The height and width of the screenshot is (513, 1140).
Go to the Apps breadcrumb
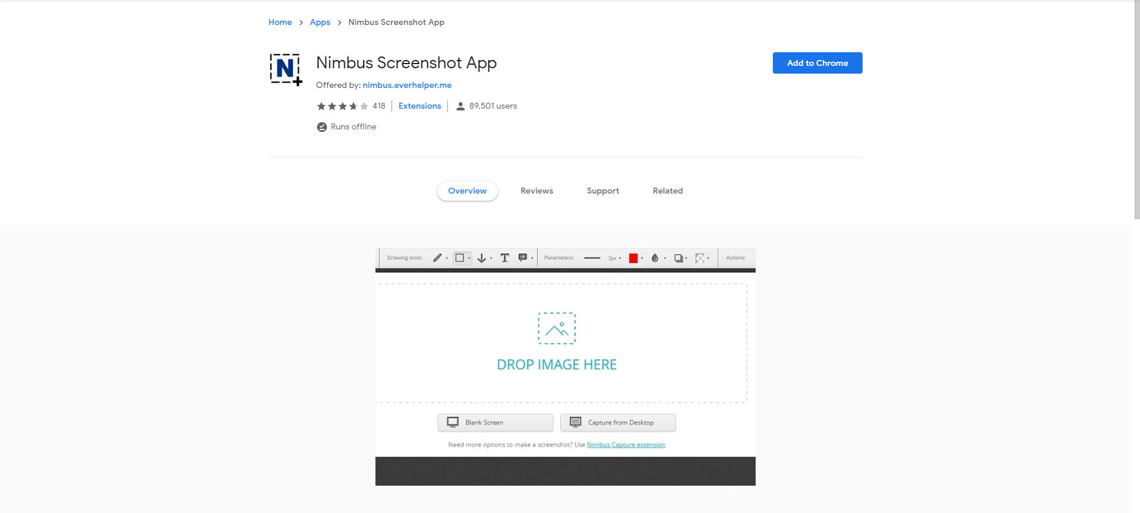click(x=320, y=23)
